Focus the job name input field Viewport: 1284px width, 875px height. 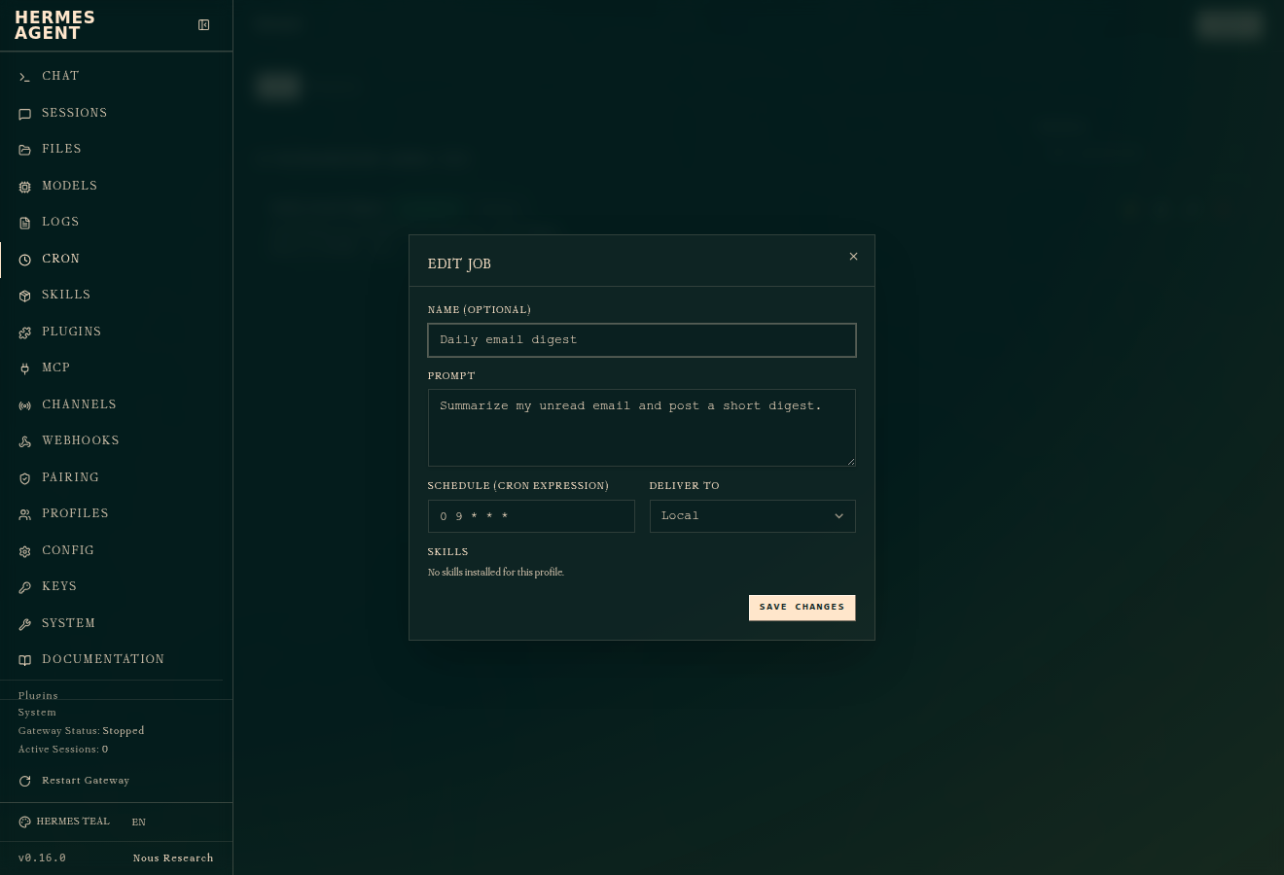642,340
